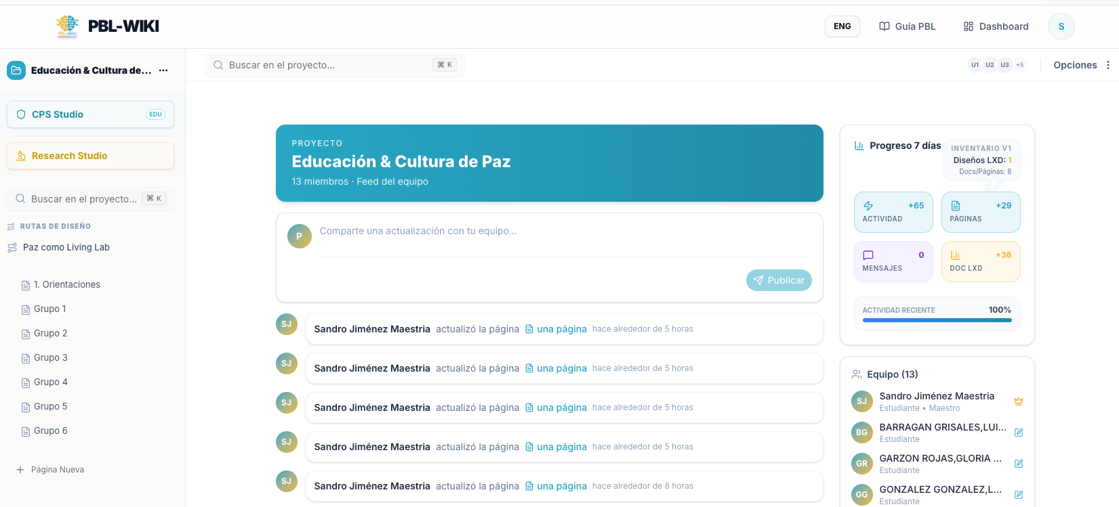This screenshot has height=507, width=1119.
Task: Click edit icon beside GONZALEZ GONZALEZ
Action: 1018,495
